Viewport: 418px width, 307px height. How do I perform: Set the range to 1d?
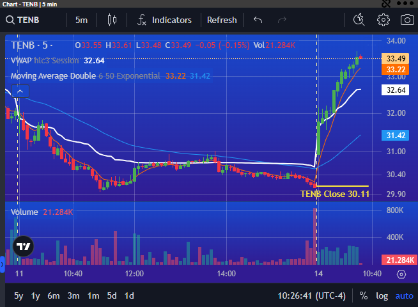click(129, 295)
